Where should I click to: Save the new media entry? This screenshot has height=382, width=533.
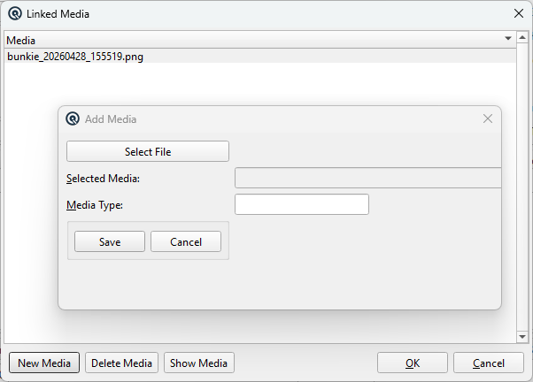click(110, 241)
